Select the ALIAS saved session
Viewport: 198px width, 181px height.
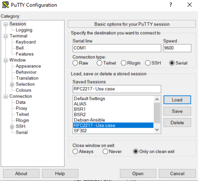[113, 104]
